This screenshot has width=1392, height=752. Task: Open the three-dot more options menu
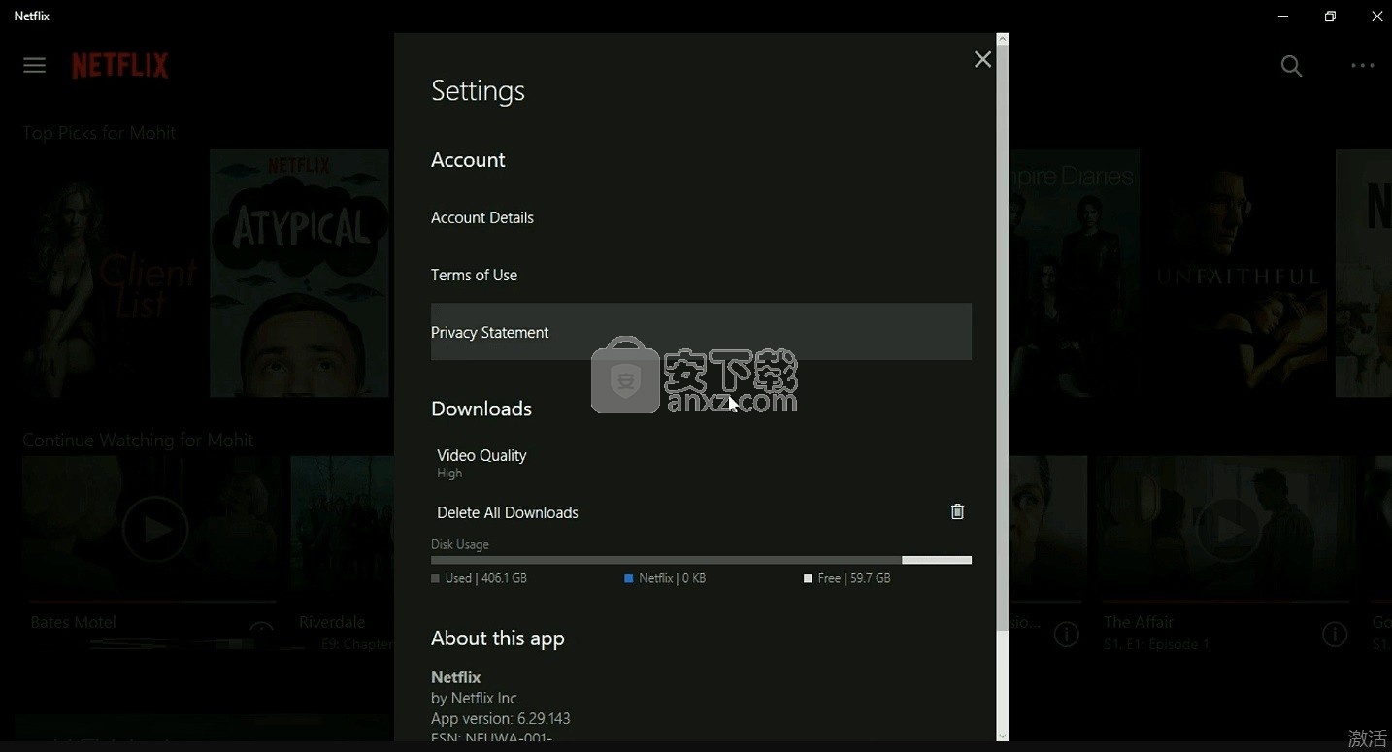(x=1363, y=66)
